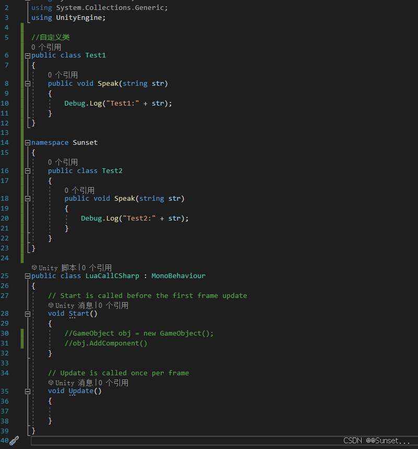The height and width of the screenshot is (449, 418).
Task: Click 'Speak' on line 8
Action: pyautogui.click(x=108, y=84)
